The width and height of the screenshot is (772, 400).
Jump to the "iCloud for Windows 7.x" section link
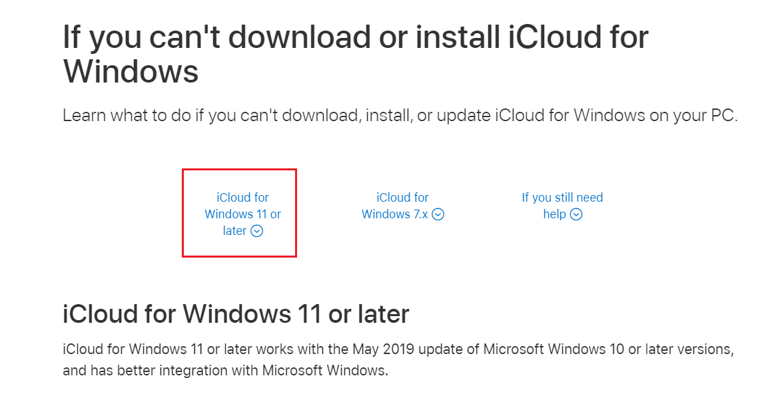point(403,206)
